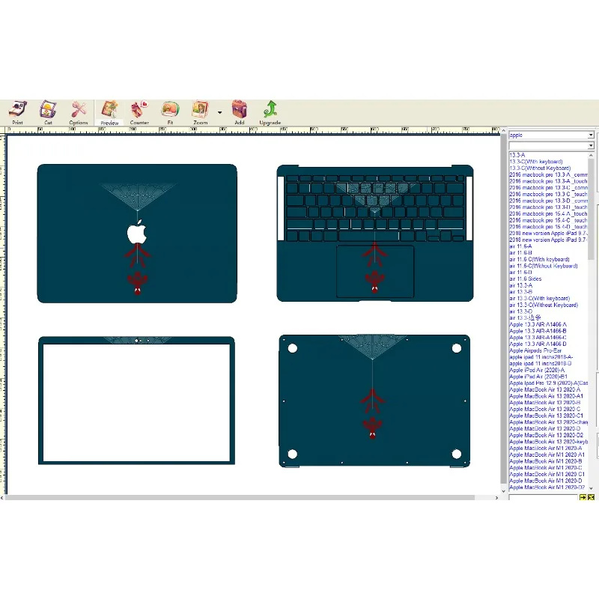Select 'Apple MacBook Air 13 2020-keyb' entry
The height and width of the screenshot is (599, 599).
[x=548, y=442]
